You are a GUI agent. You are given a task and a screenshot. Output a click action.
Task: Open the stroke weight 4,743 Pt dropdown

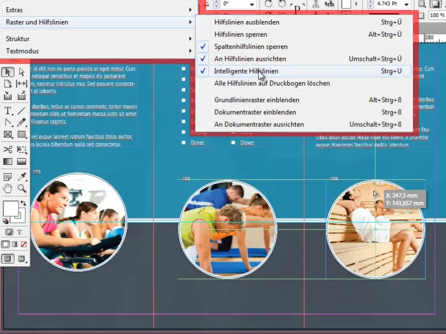pyautogui.click(x=406, y=4)
